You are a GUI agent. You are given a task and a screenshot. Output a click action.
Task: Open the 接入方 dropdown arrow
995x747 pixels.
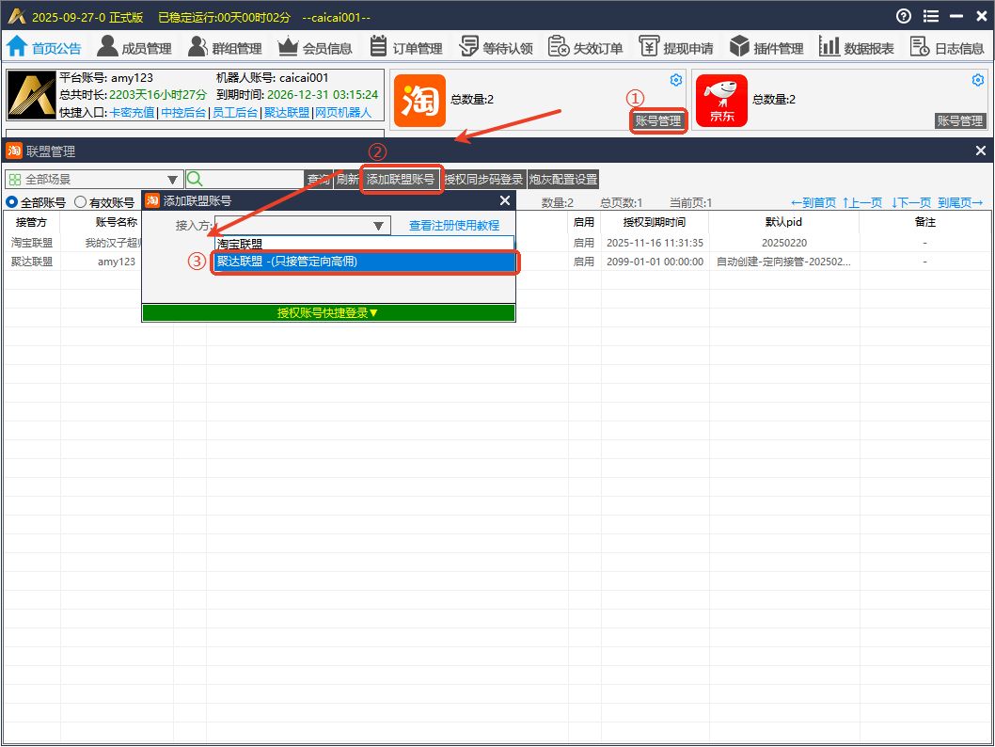pyautogui.click(x=378, y=226)
